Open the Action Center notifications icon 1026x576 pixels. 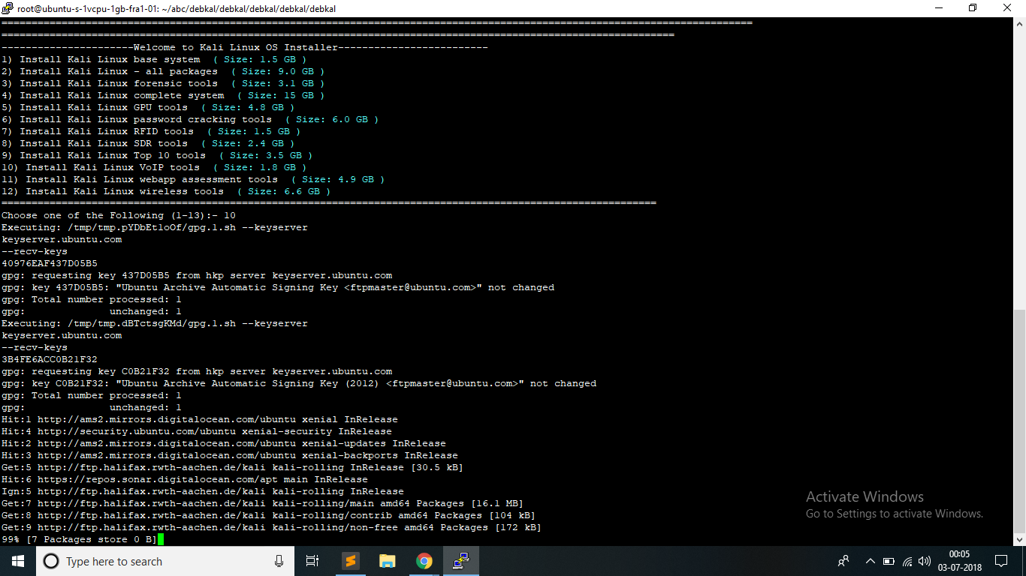1001,561
